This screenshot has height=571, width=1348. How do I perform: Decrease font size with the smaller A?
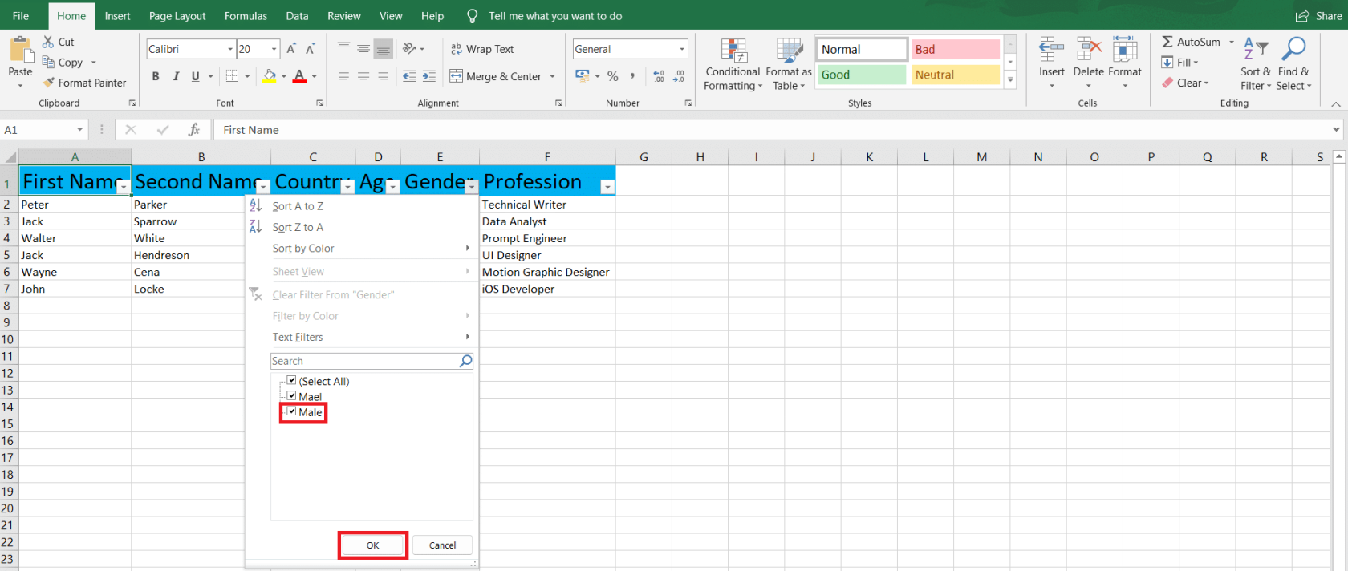click(311, 49)
